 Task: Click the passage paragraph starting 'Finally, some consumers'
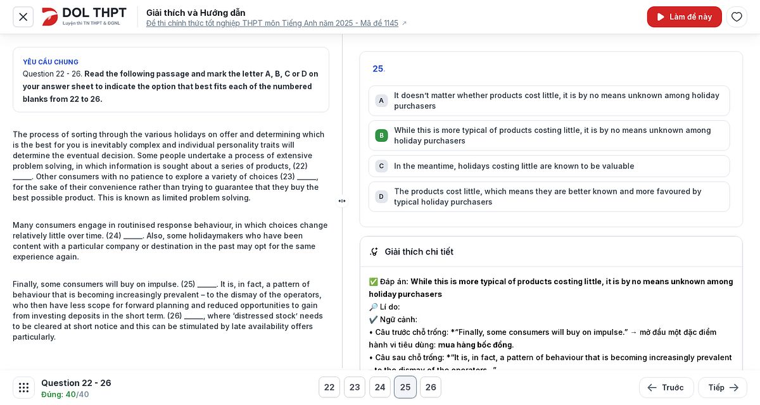click(168, 311)
